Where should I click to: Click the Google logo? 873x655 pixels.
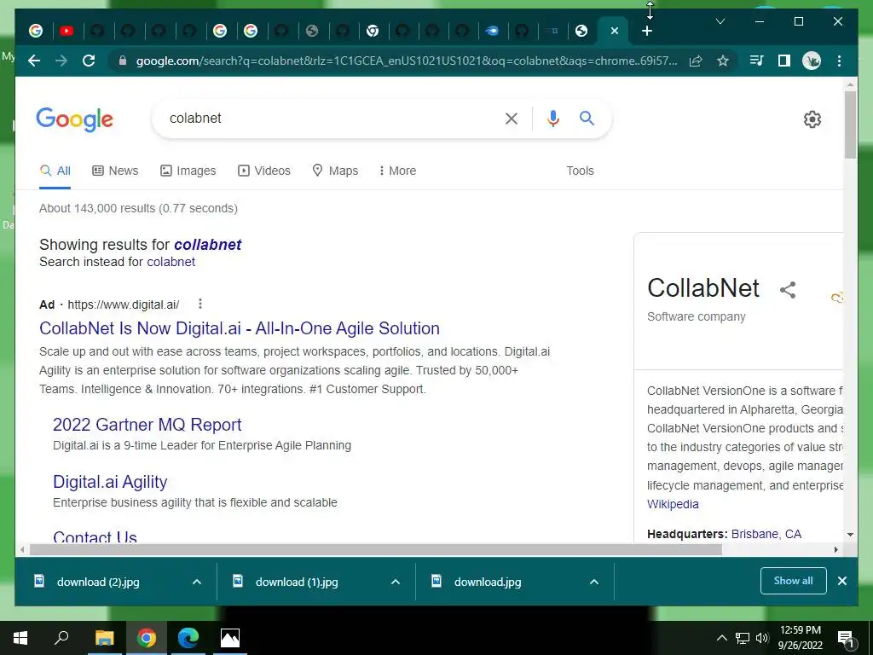click(75, 119)
